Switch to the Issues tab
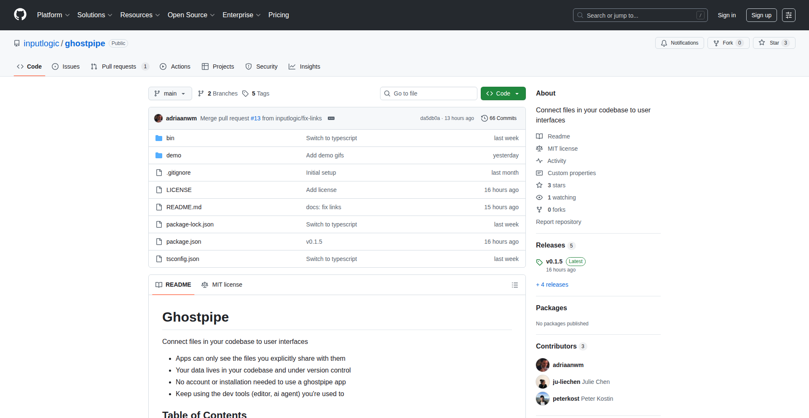809x418 pixels. [66, 67]
